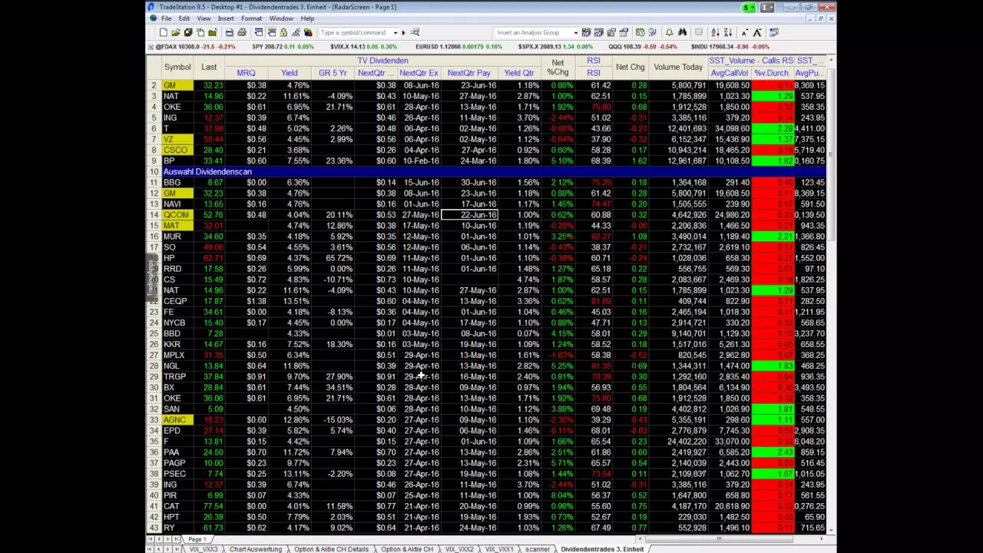Expand the symbol/command dropdown arrow
This screenshot has height=553, width=983.
(x=396, y=32)
